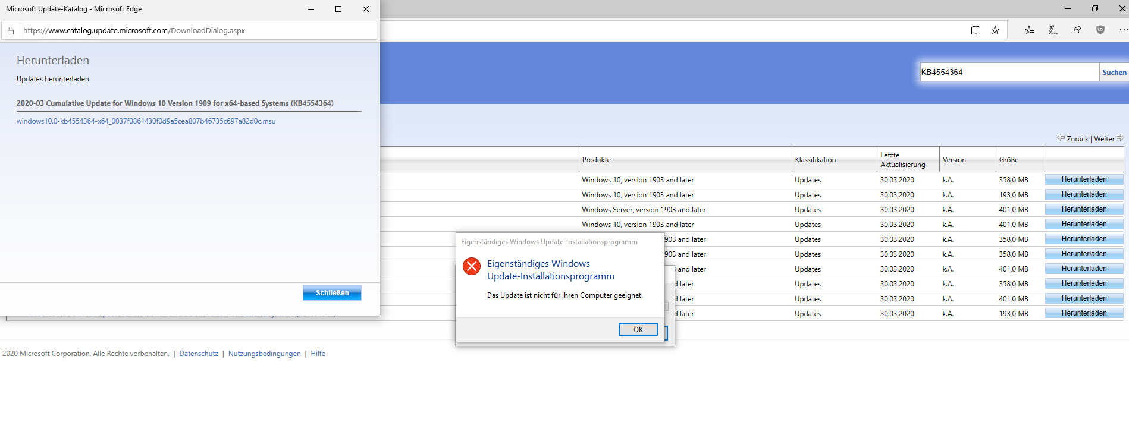Open the windows10.0-kb4554364 .msu download link
Image resolution: width=1129 pixels, height=435 pixels.
point(146,121)
